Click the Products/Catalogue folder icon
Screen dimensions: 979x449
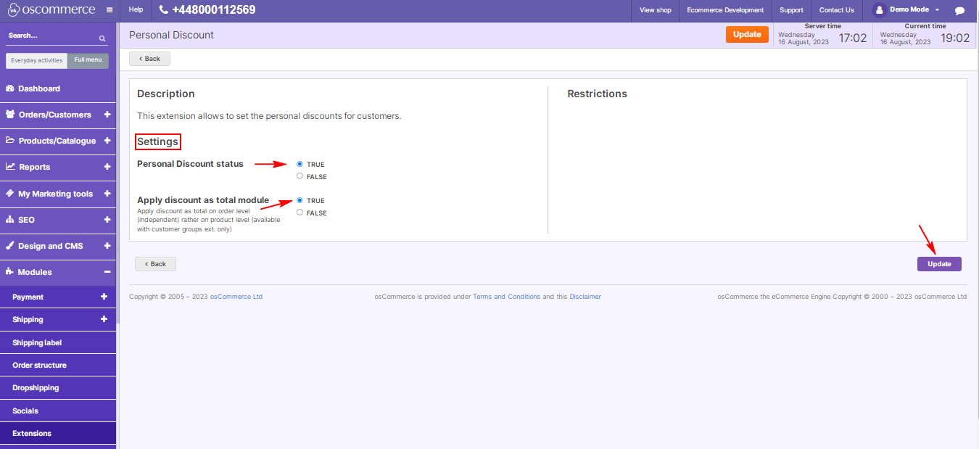pos(10,141)
